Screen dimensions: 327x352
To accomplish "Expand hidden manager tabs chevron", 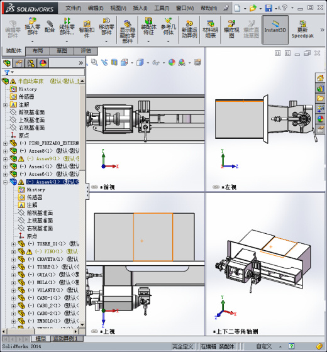I will [81, 63].
